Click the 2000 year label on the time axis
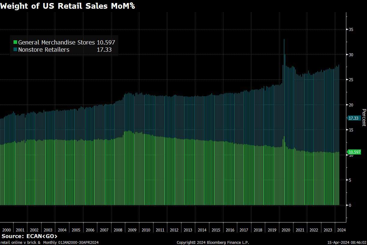The height and width of the screenshot is (245, 367). click(x=6, y=230)
